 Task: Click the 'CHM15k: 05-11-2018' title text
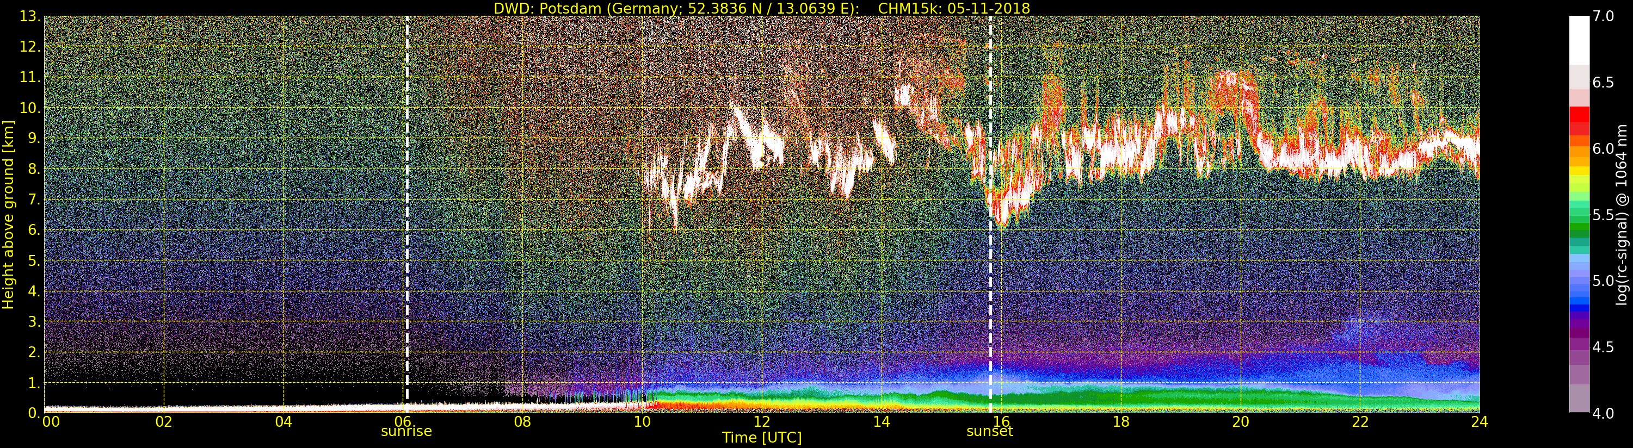[x=954, y=8]
